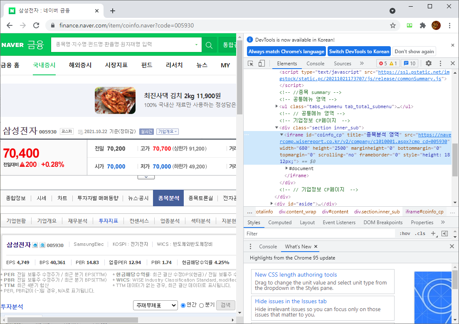Image resolution: width=459 pixels, height=324 pixels.
Task: Open the Event Listeners tab
Action: pos(339,223)
